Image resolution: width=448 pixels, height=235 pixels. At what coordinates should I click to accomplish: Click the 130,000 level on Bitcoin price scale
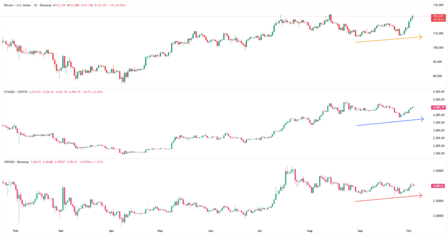[438, 5]
